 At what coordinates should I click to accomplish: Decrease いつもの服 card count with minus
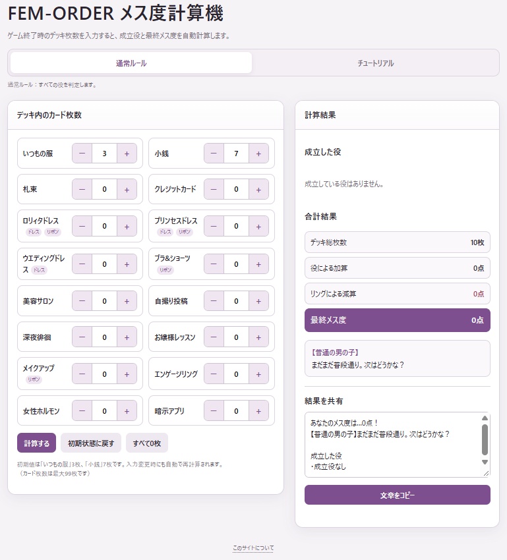click(82, 154)
